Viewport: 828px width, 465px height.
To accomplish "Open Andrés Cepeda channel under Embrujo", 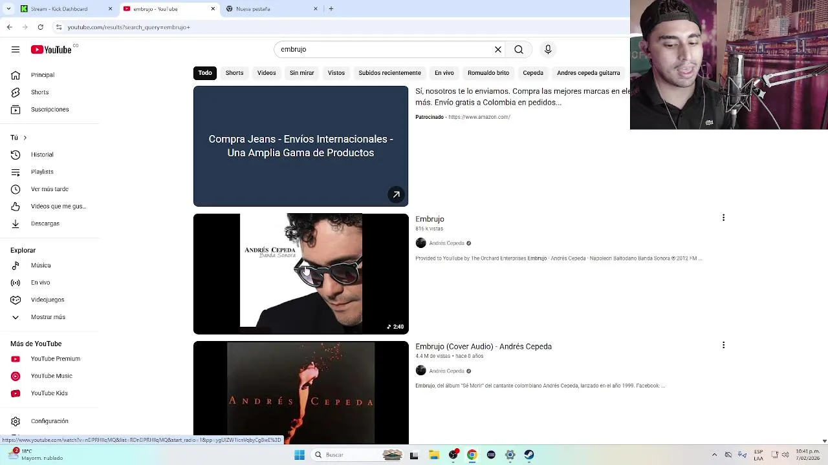I will [447, 243].
